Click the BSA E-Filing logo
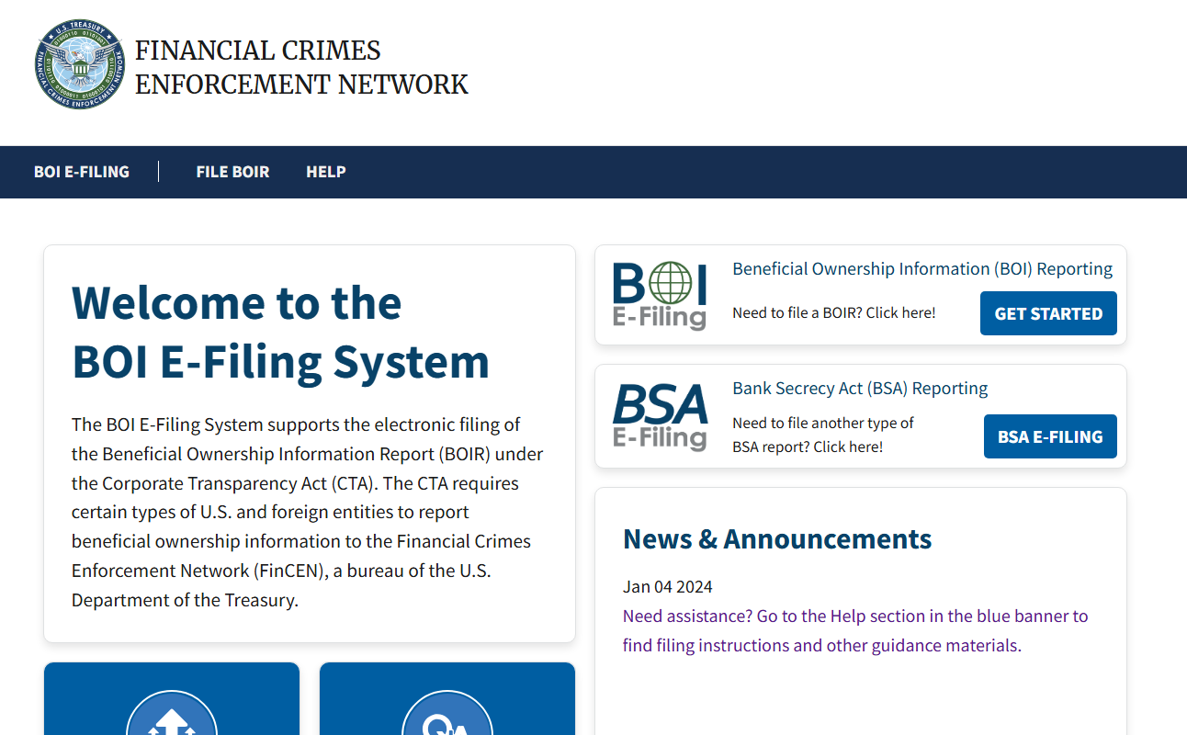 [660, 416]
